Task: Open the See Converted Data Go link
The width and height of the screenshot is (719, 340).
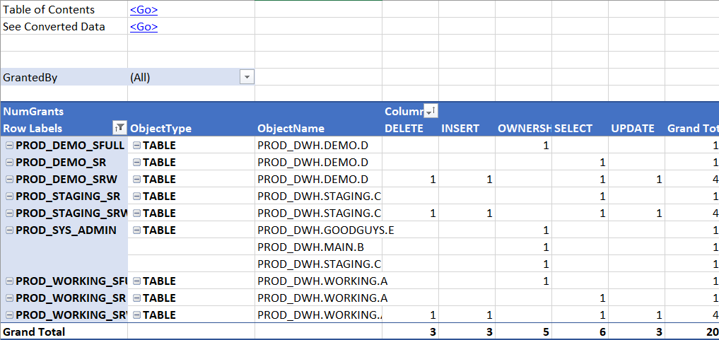Action: point(144,27)
